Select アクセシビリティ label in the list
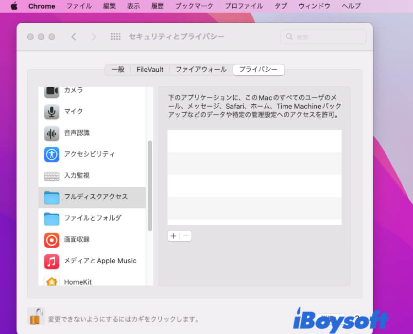This screenshot has height=334, width=413. (x=89, y=154)
